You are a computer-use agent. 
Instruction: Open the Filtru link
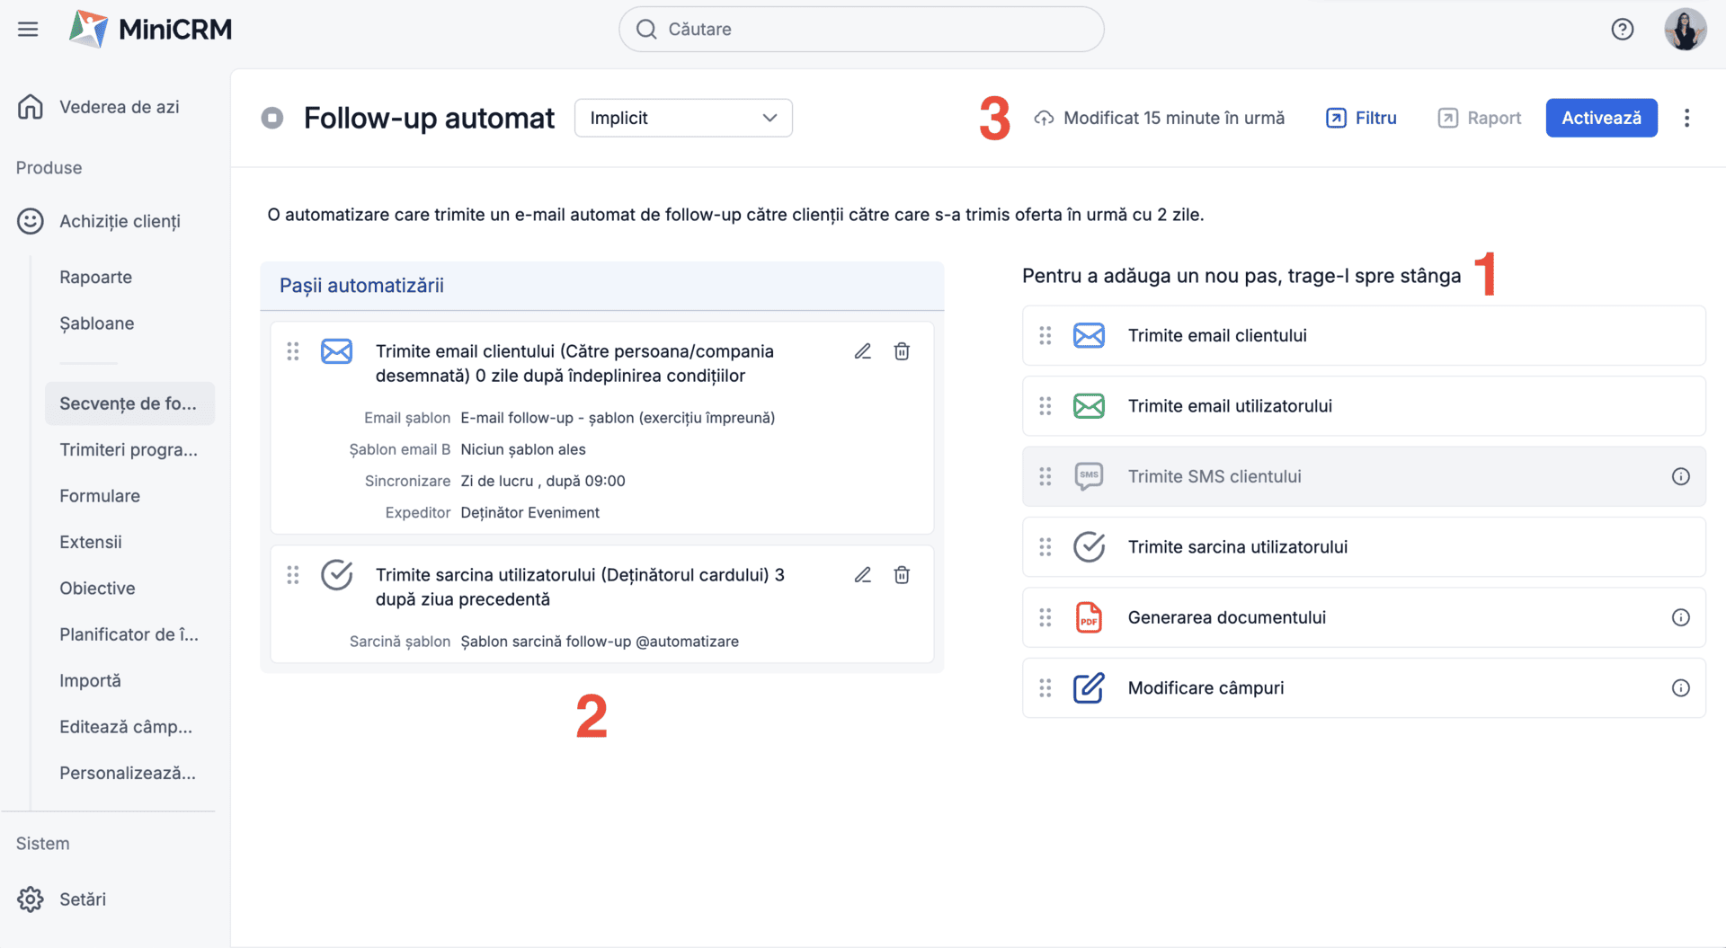pos(1361,118)
